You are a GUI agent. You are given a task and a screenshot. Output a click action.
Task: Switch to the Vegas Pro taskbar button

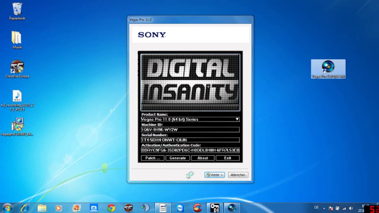click(232, 208)
